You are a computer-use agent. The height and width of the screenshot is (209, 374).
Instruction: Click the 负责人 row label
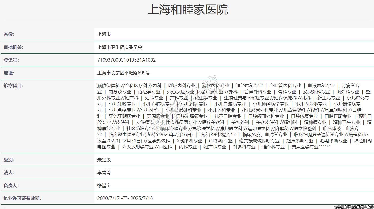pos(11,186)
